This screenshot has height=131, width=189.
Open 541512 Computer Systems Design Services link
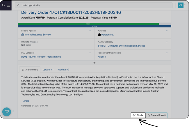point(122,46)
